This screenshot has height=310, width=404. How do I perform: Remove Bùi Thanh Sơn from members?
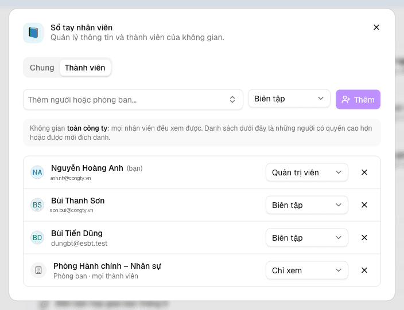pos(364,205)
